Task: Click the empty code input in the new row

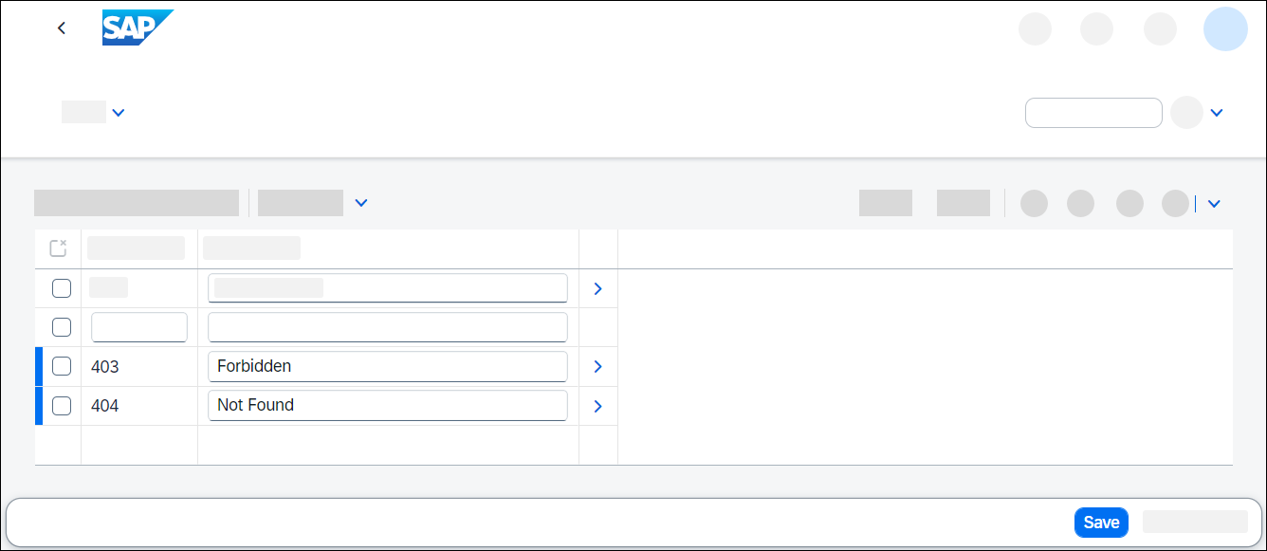Action: 139,327
